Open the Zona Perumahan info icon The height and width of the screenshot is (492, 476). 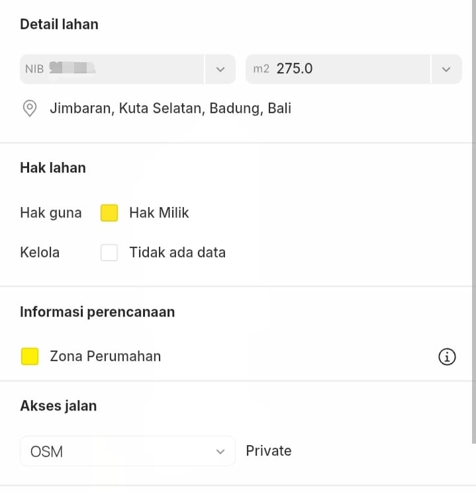tap(447, 357)
